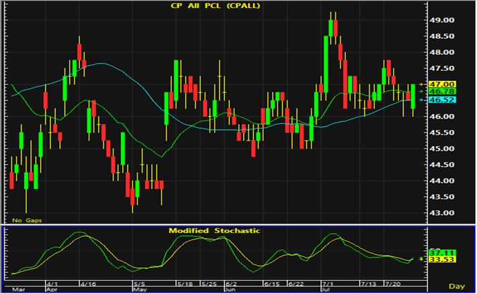Click the 45.50 price axis label
Viewport: 477px width, 294px height.
click(x=441, y=133)
